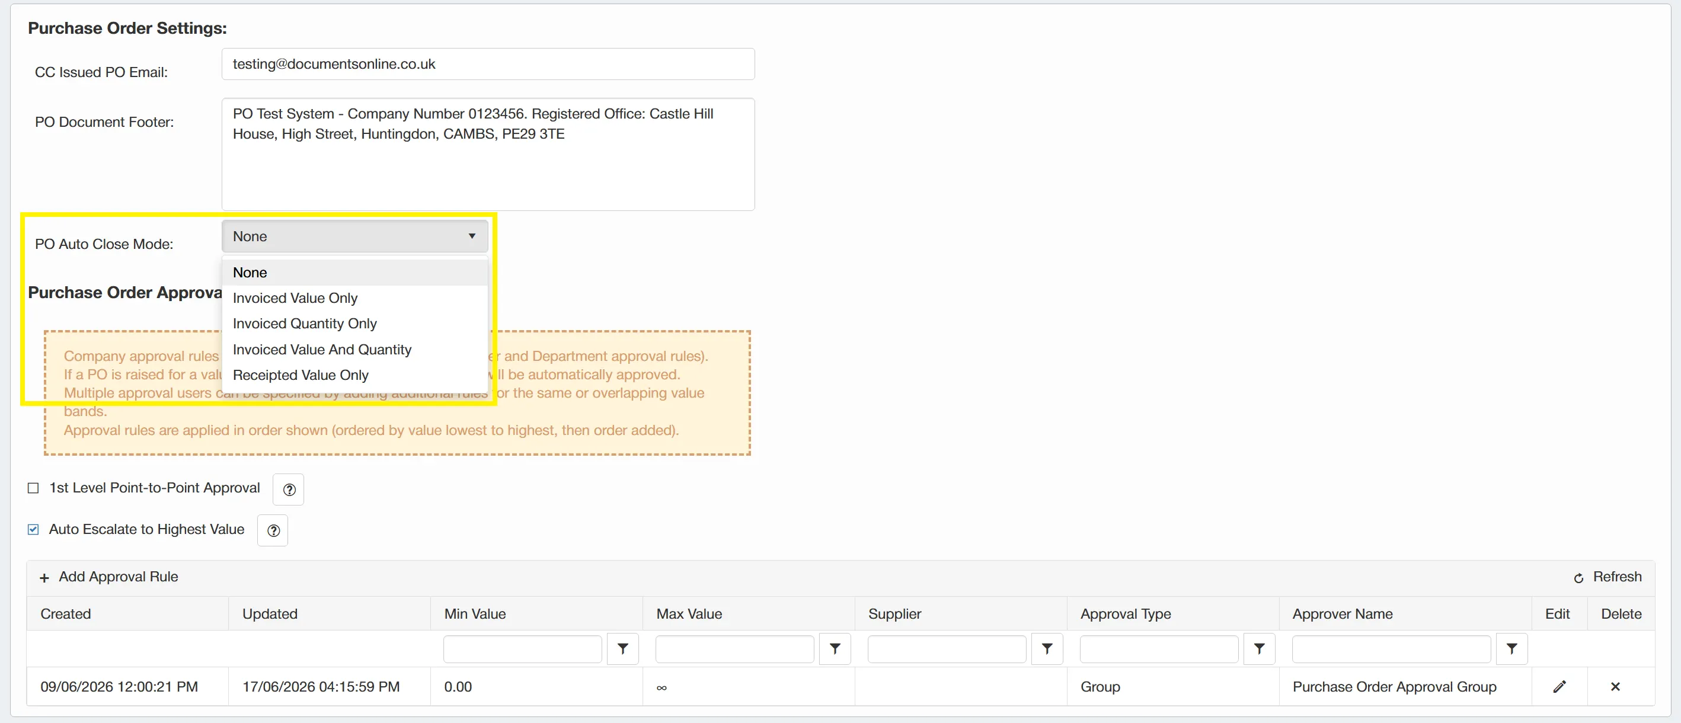Focus the Supplier filter input
The image size is (1681, 723).
(947, 650)
